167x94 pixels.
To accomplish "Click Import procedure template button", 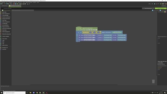I will 163,10.
